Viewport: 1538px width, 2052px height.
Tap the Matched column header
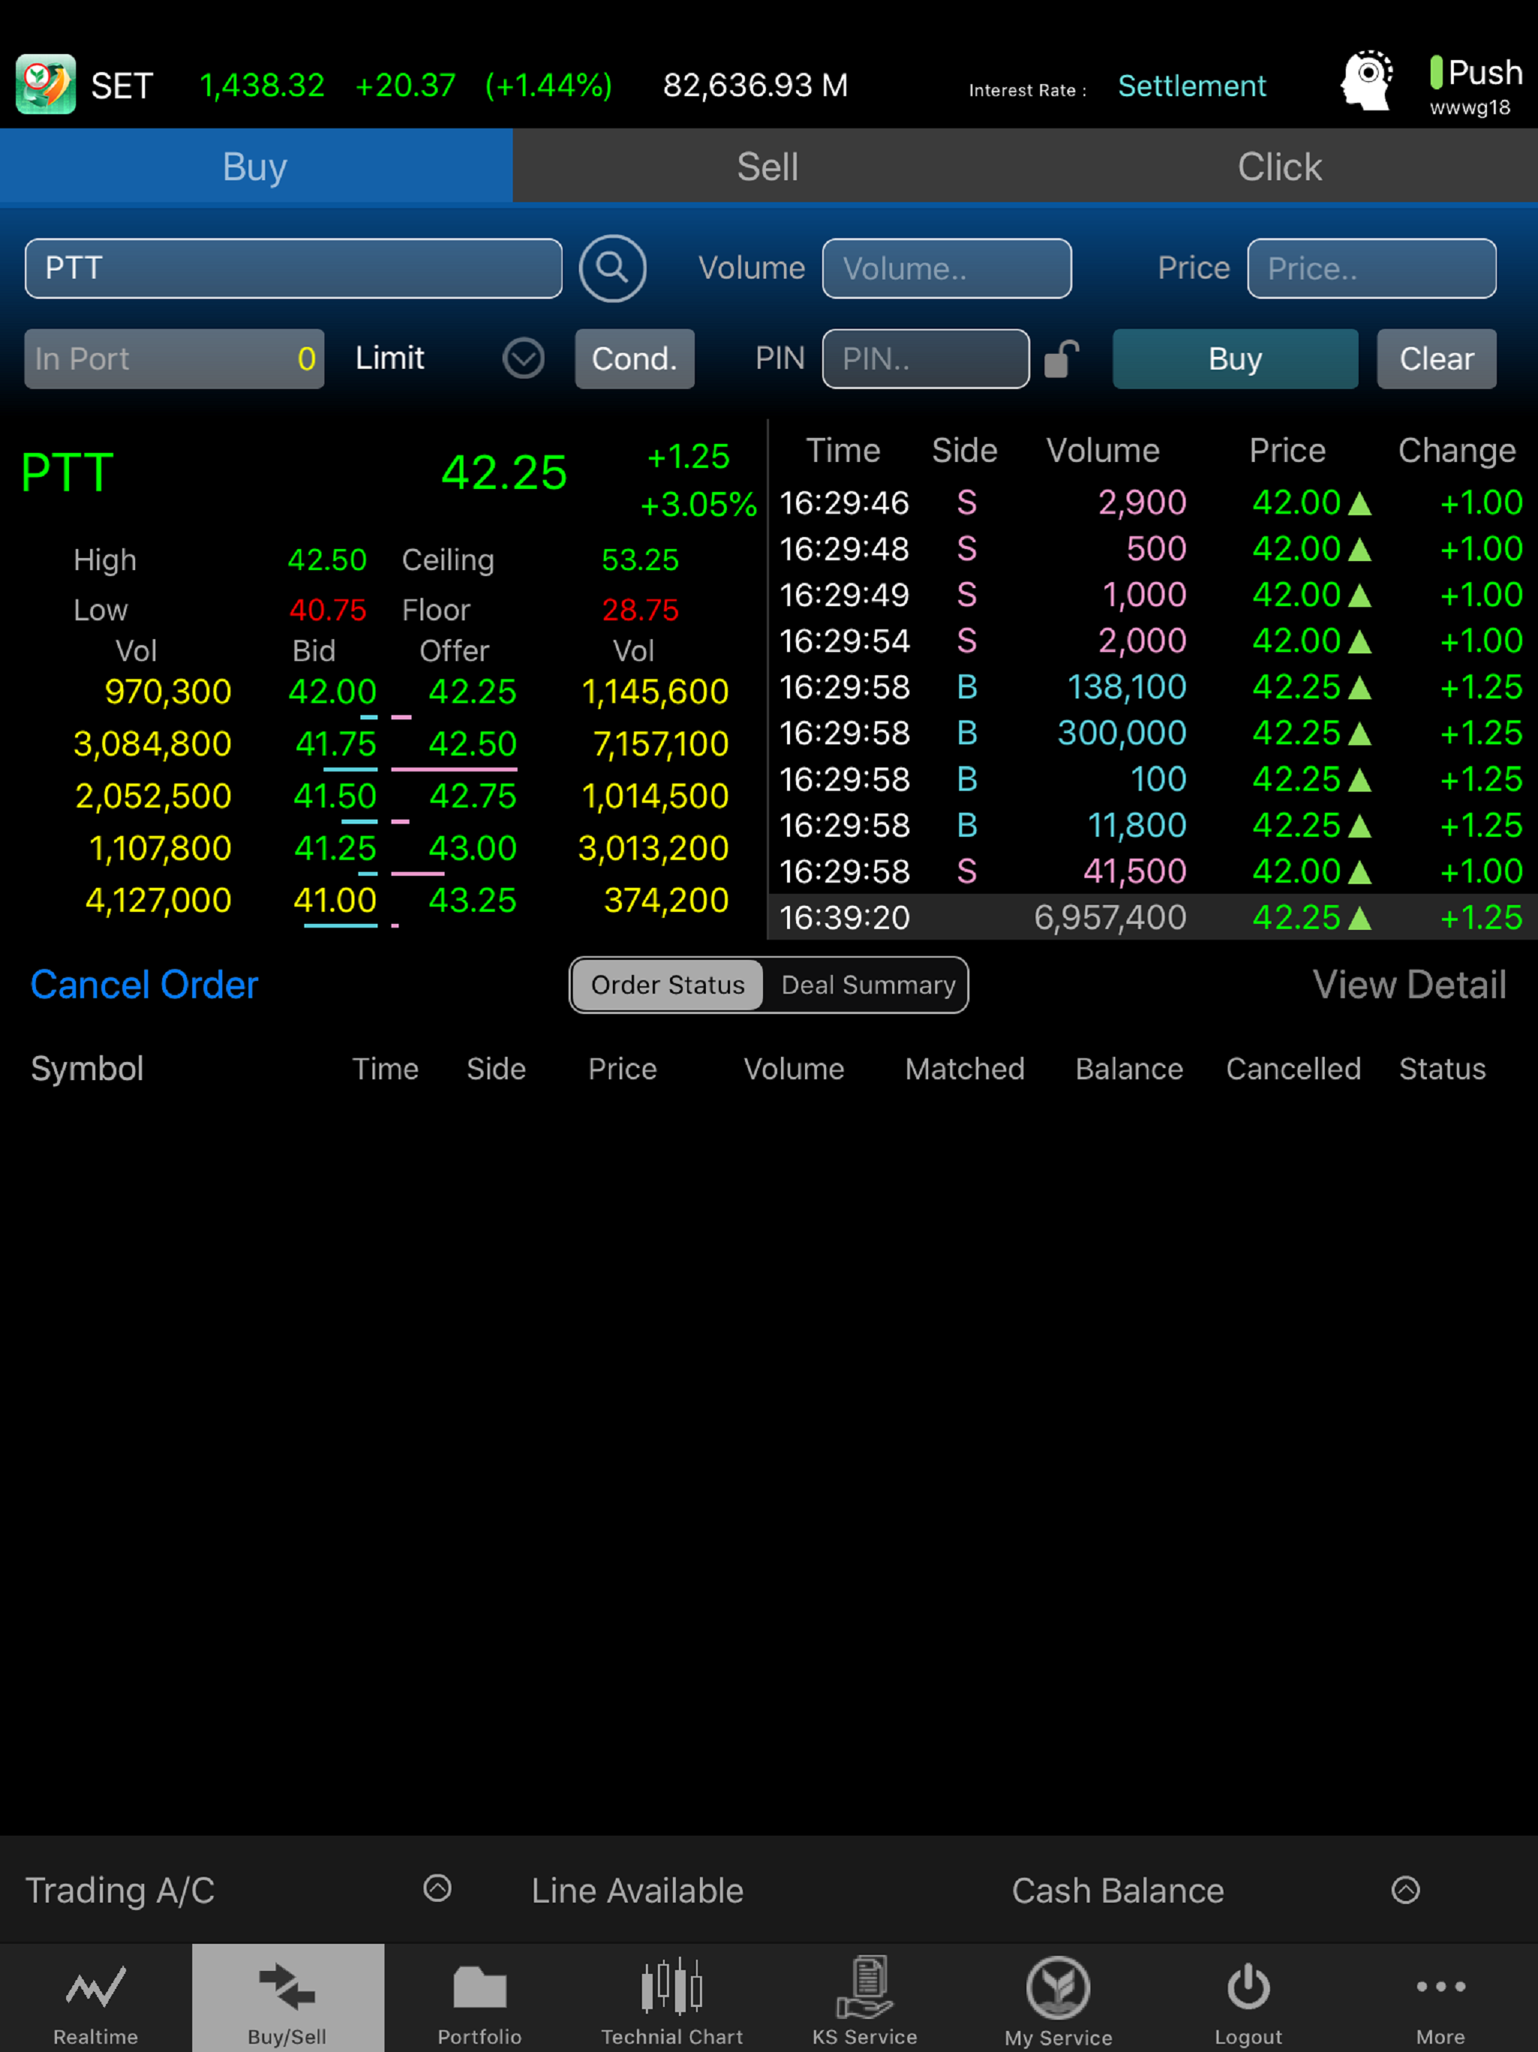965,1068
